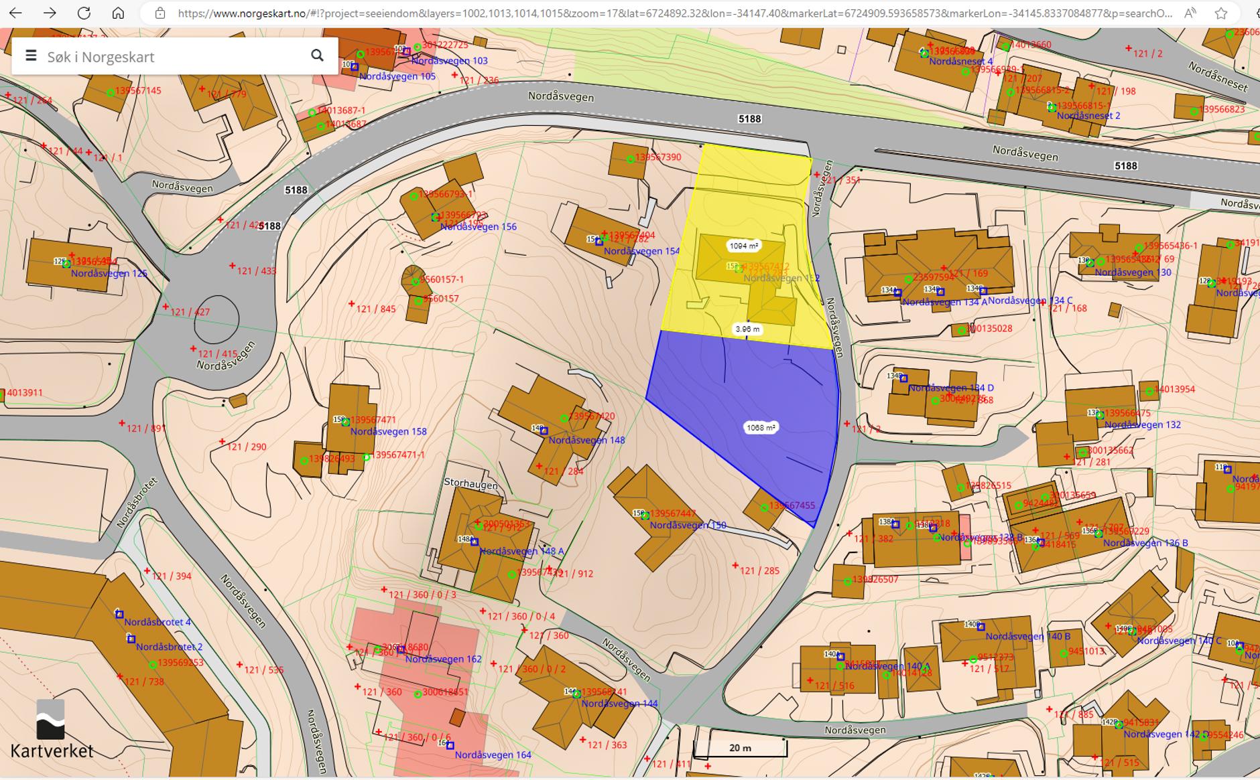Click the browser address bar URL
The image size is (1260, 780).
(x=674, y=13)
